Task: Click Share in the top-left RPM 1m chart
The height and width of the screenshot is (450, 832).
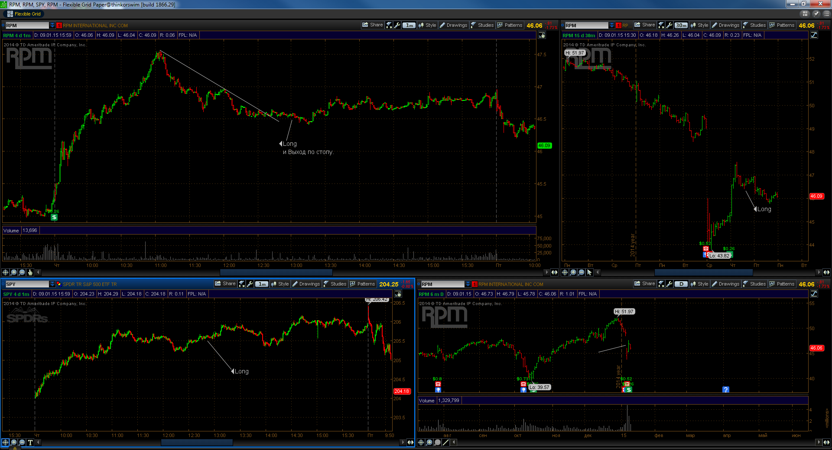Action: click(373, 25)
